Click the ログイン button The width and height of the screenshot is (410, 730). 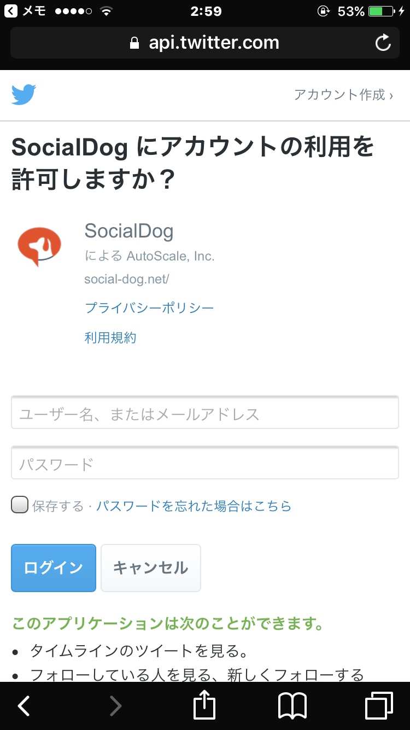(x=54, y=567)
